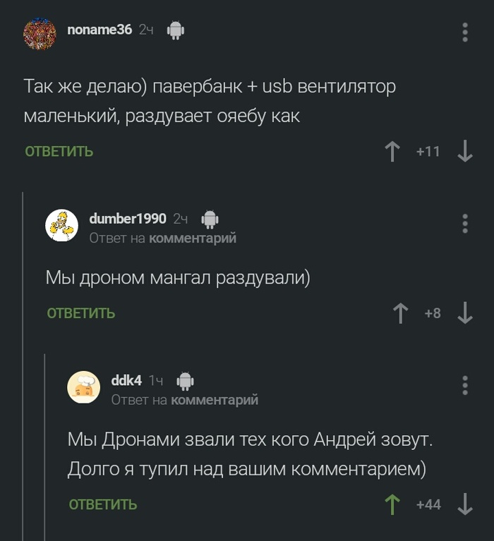Open ddk4's avatar picture
This screenshot has width=494, height=541.
84,387
